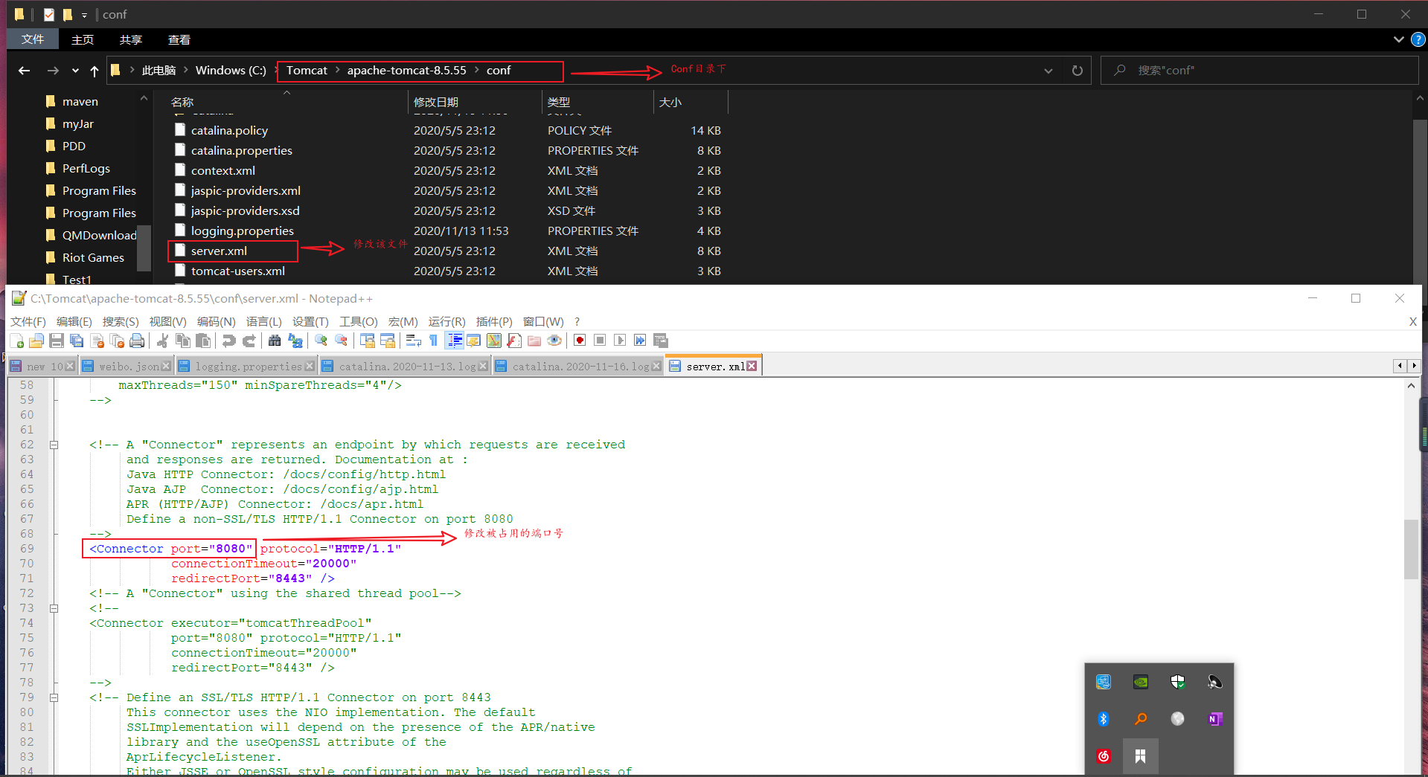This screenshot has width=1428, height=777.
Task: Open Explorer help question mark icon
Action: point(1418,39)
